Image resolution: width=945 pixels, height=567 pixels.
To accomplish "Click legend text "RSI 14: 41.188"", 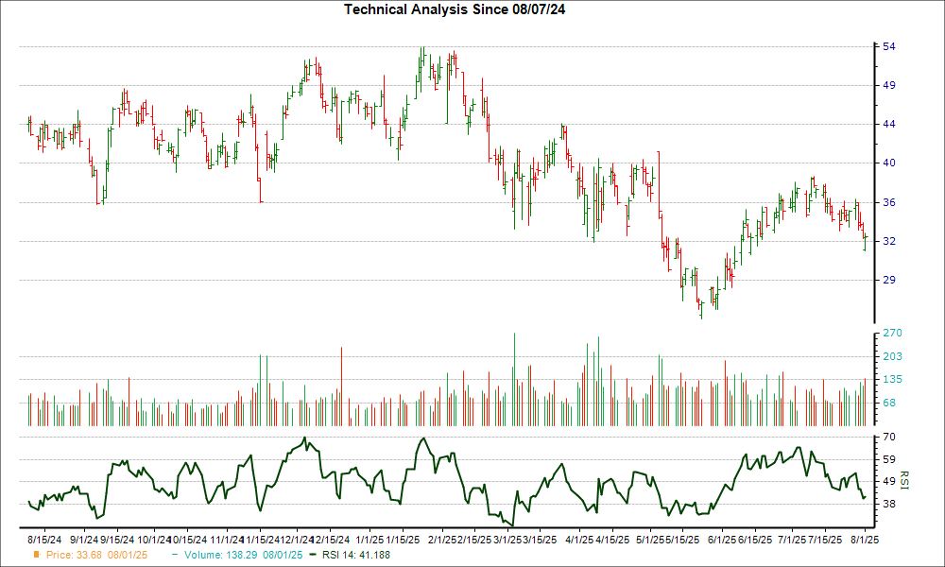I will (356, 555).
